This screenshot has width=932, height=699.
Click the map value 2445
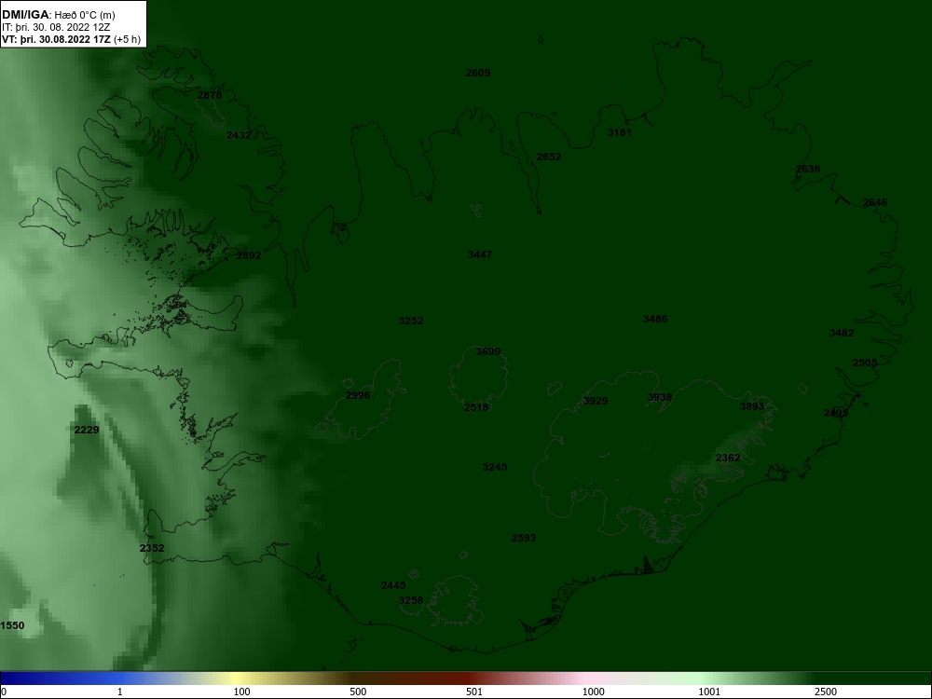(393, 585)
